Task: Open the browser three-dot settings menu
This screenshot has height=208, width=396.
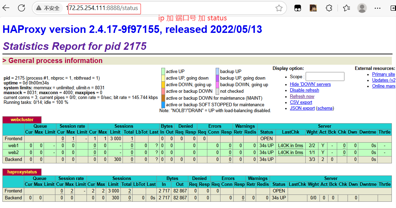Action: tap(378, 8)
